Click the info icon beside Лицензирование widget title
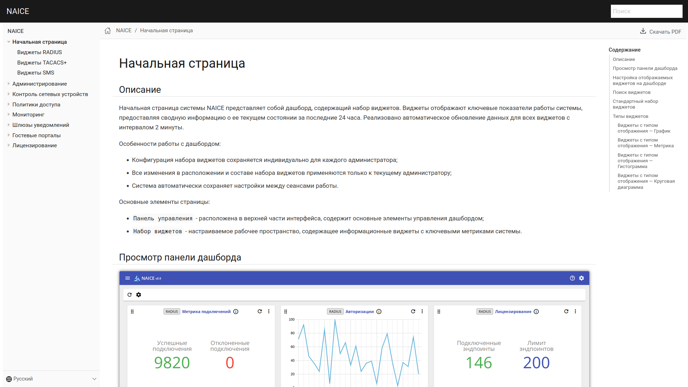 point(536,311)
